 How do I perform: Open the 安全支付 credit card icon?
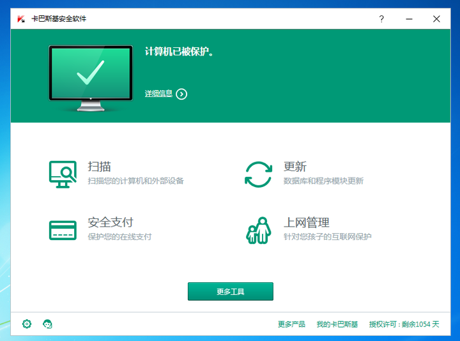coord(63,230)
